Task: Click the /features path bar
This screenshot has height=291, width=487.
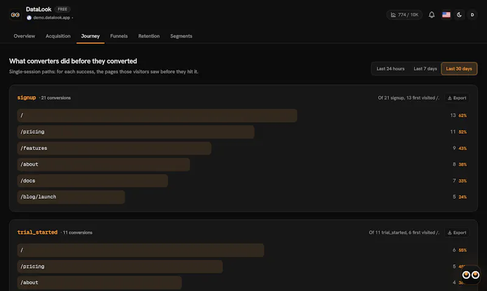Action: [x=114, y=148]
